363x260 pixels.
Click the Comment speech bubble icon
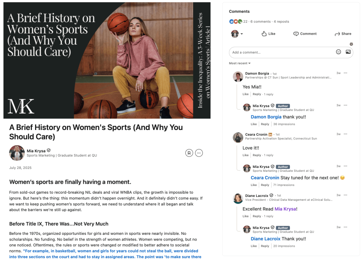tap(296, 34)
